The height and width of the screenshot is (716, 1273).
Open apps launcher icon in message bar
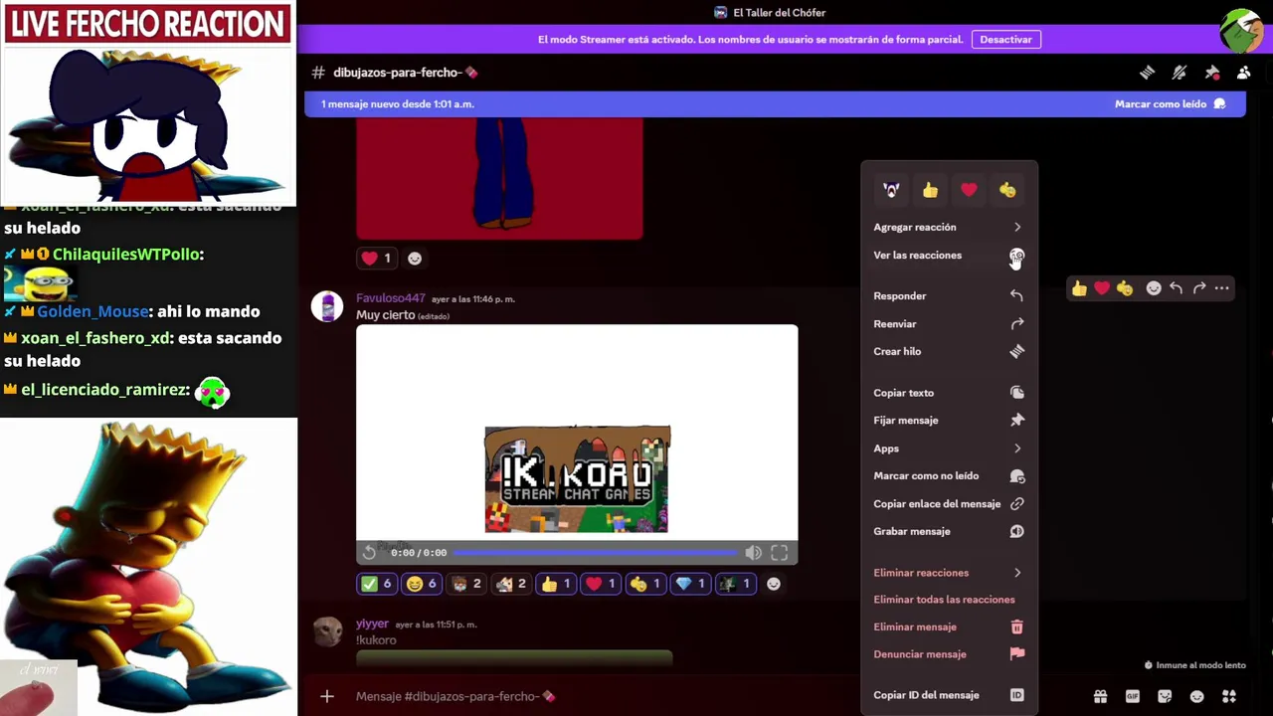[x=1229, y=696]
